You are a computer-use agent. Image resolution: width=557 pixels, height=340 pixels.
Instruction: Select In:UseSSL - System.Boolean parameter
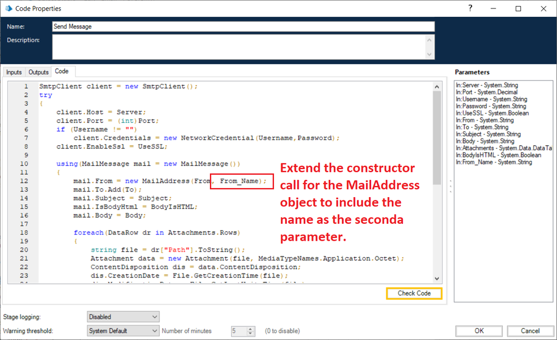pyautogui.click(x=492, y=113)
